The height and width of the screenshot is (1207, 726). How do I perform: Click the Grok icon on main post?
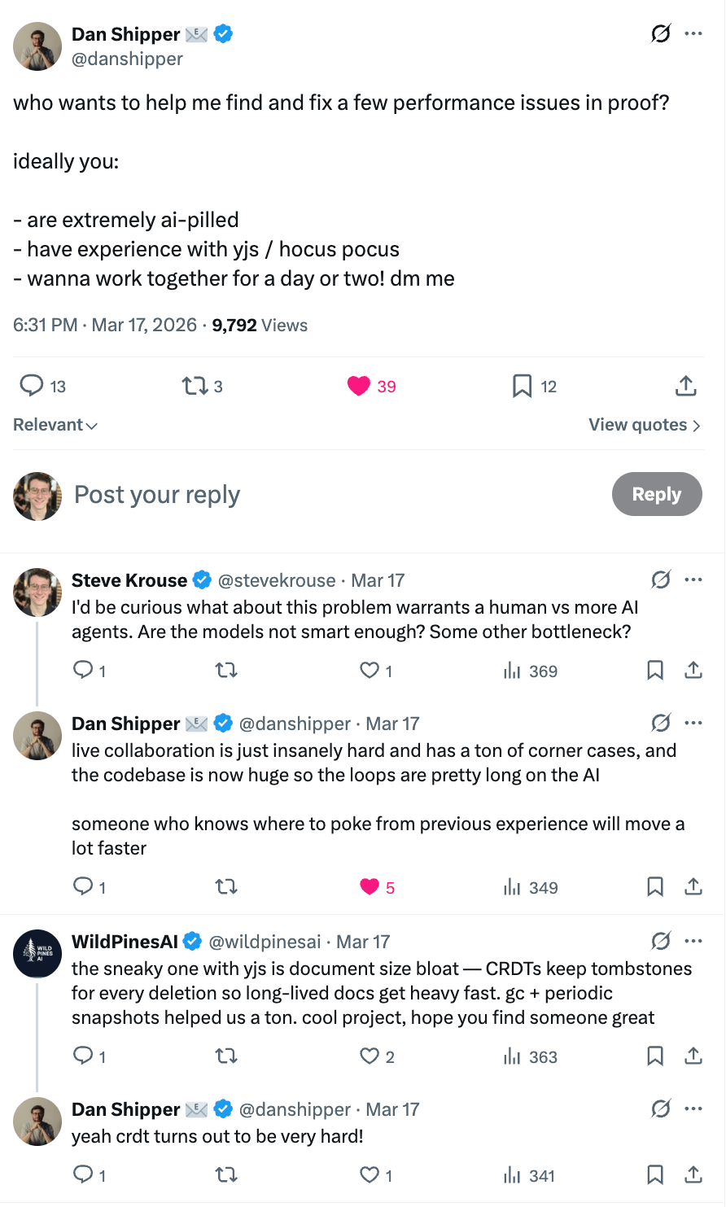661,34
